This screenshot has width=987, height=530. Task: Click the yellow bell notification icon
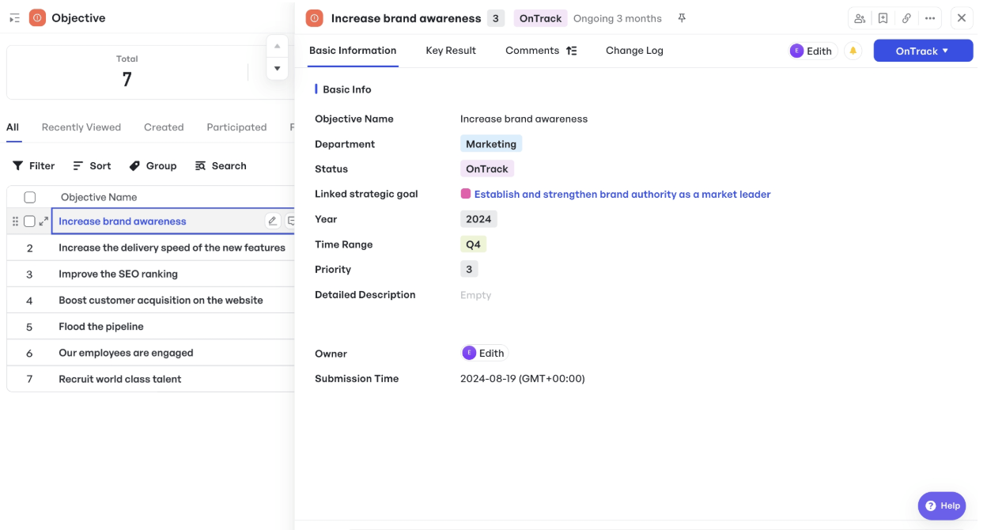point(853,51)
